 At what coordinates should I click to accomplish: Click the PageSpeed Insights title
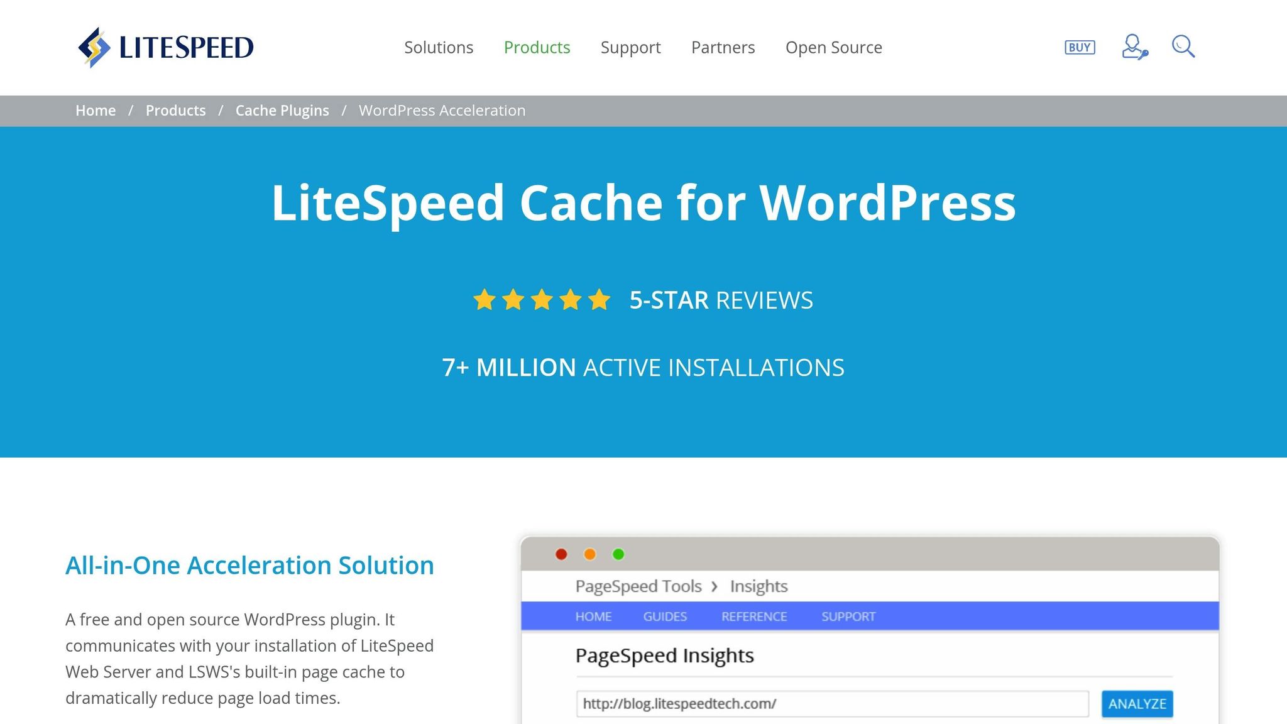665,655
